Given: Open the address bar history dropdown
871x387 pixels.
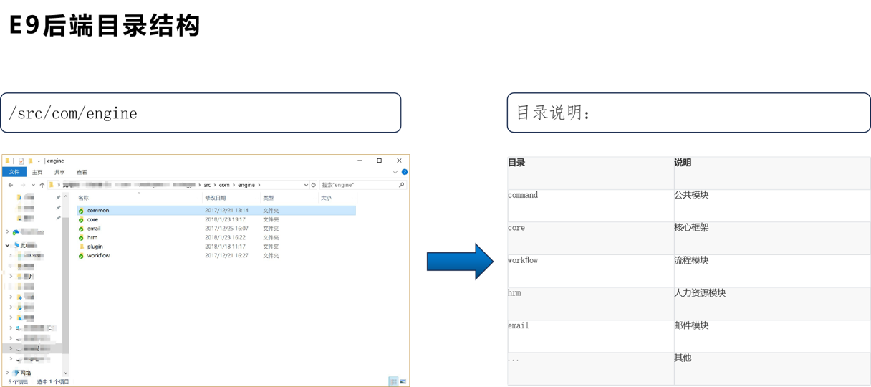Looking at the screenshot, I should pyautogui.click(x=306, y=185).
